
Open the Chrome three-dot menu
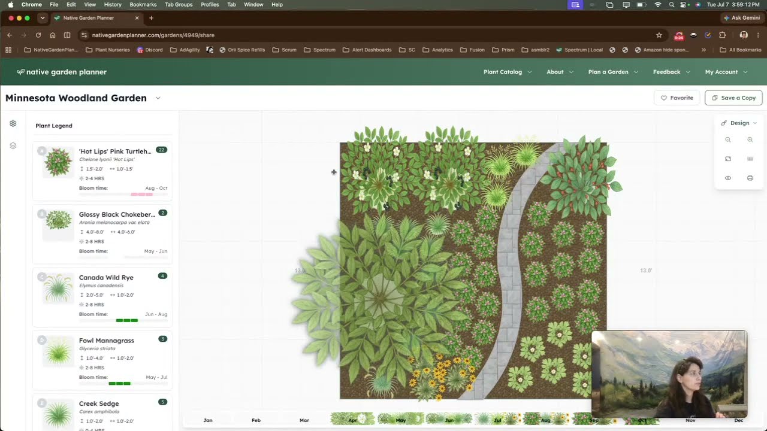coord(758,35)
